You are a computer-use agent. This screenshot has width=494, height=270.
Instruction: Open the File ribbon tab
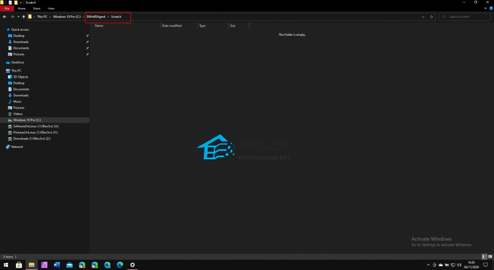7,9
